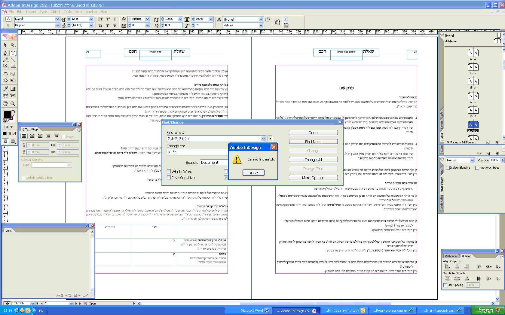Enable the Whole Word checkbox
The width and height of the screenshot is (505, 315).
click(x=169, y=172)
